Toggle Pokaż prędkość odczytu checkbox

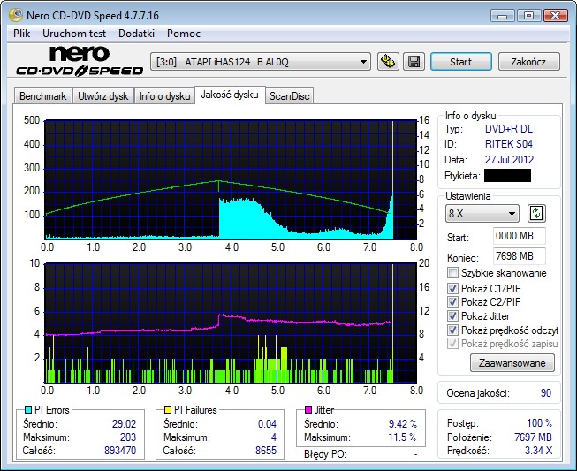click(452, 330)
